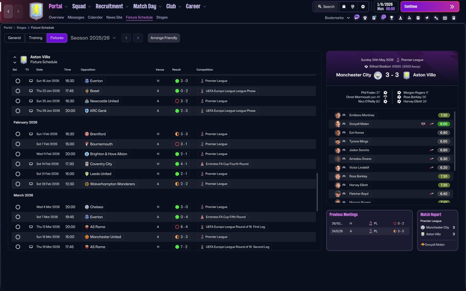Open the News Site sub-tab
This screenshot has height=291, width=466.
[x=114, y=17]
